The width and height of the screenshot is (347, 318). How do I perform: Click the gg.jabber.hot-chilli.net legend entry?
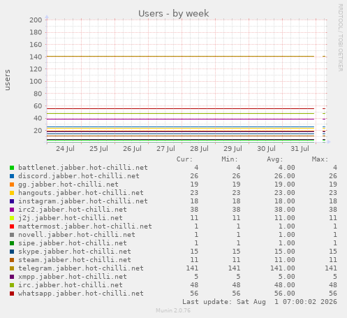click(68, 185)
